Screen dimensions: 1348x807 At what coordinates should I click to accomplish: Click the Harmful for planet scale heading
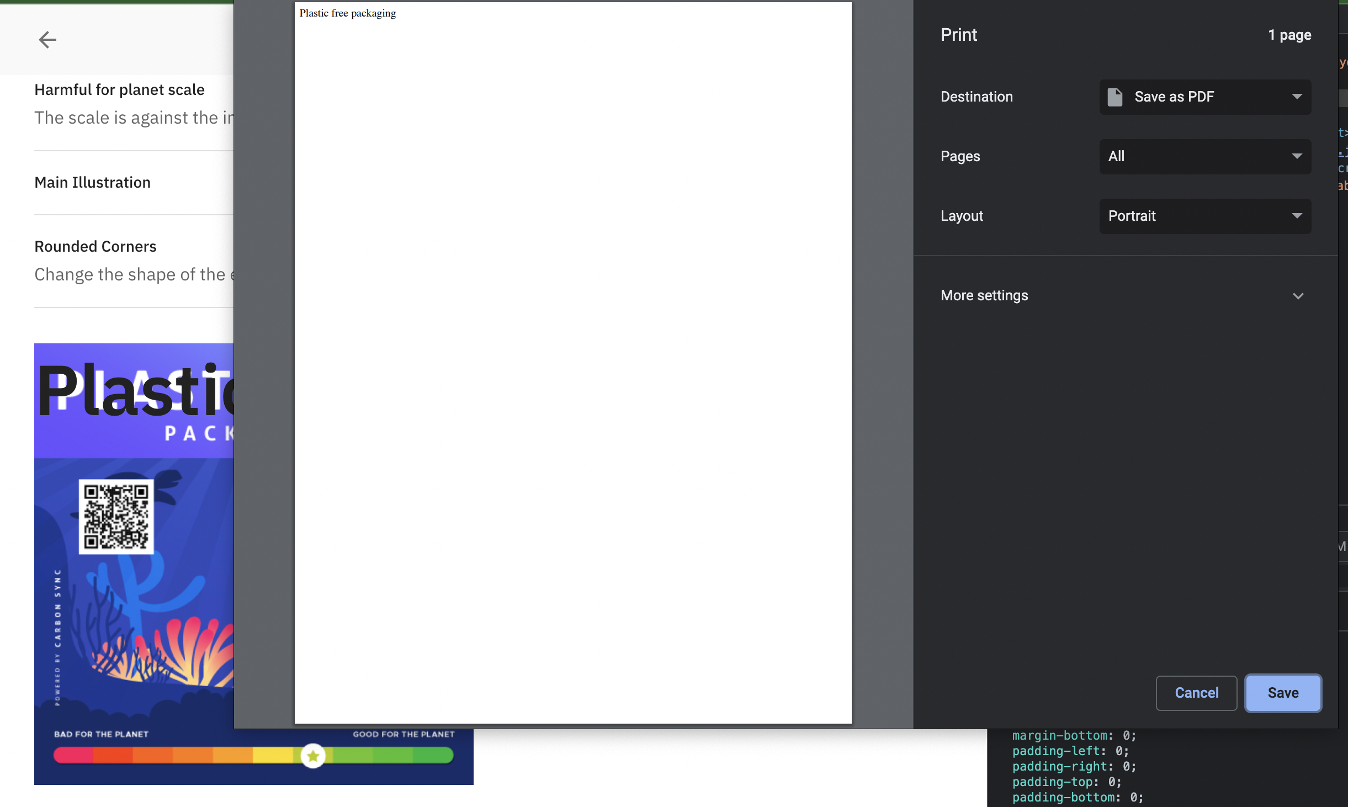[119, 89]
